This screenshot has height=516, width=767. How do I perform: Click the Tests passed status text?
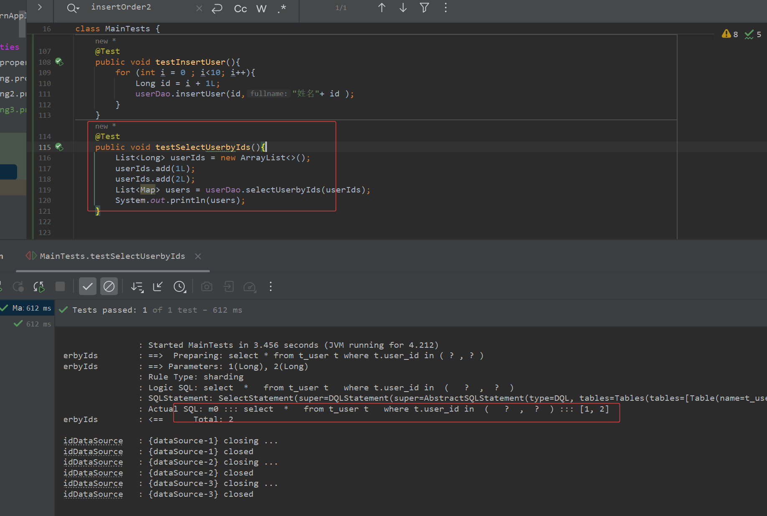click(157, 310)
